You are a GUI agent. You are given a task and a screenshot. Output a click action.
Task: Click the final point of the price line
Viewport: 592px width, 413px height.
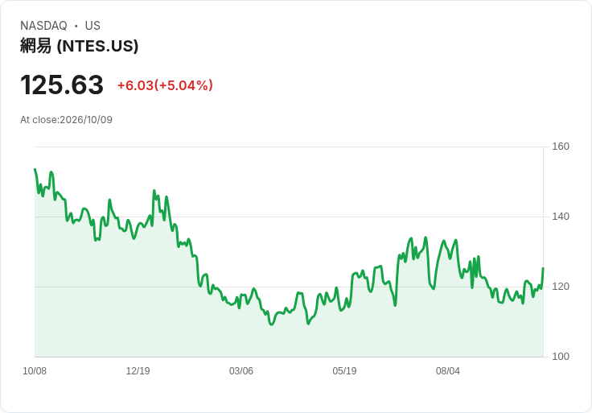pyautogui.click(x=543, y=268)
